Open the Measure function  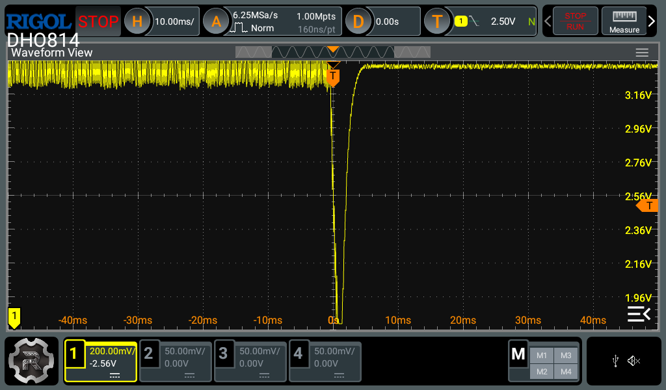tap(624, 21)
